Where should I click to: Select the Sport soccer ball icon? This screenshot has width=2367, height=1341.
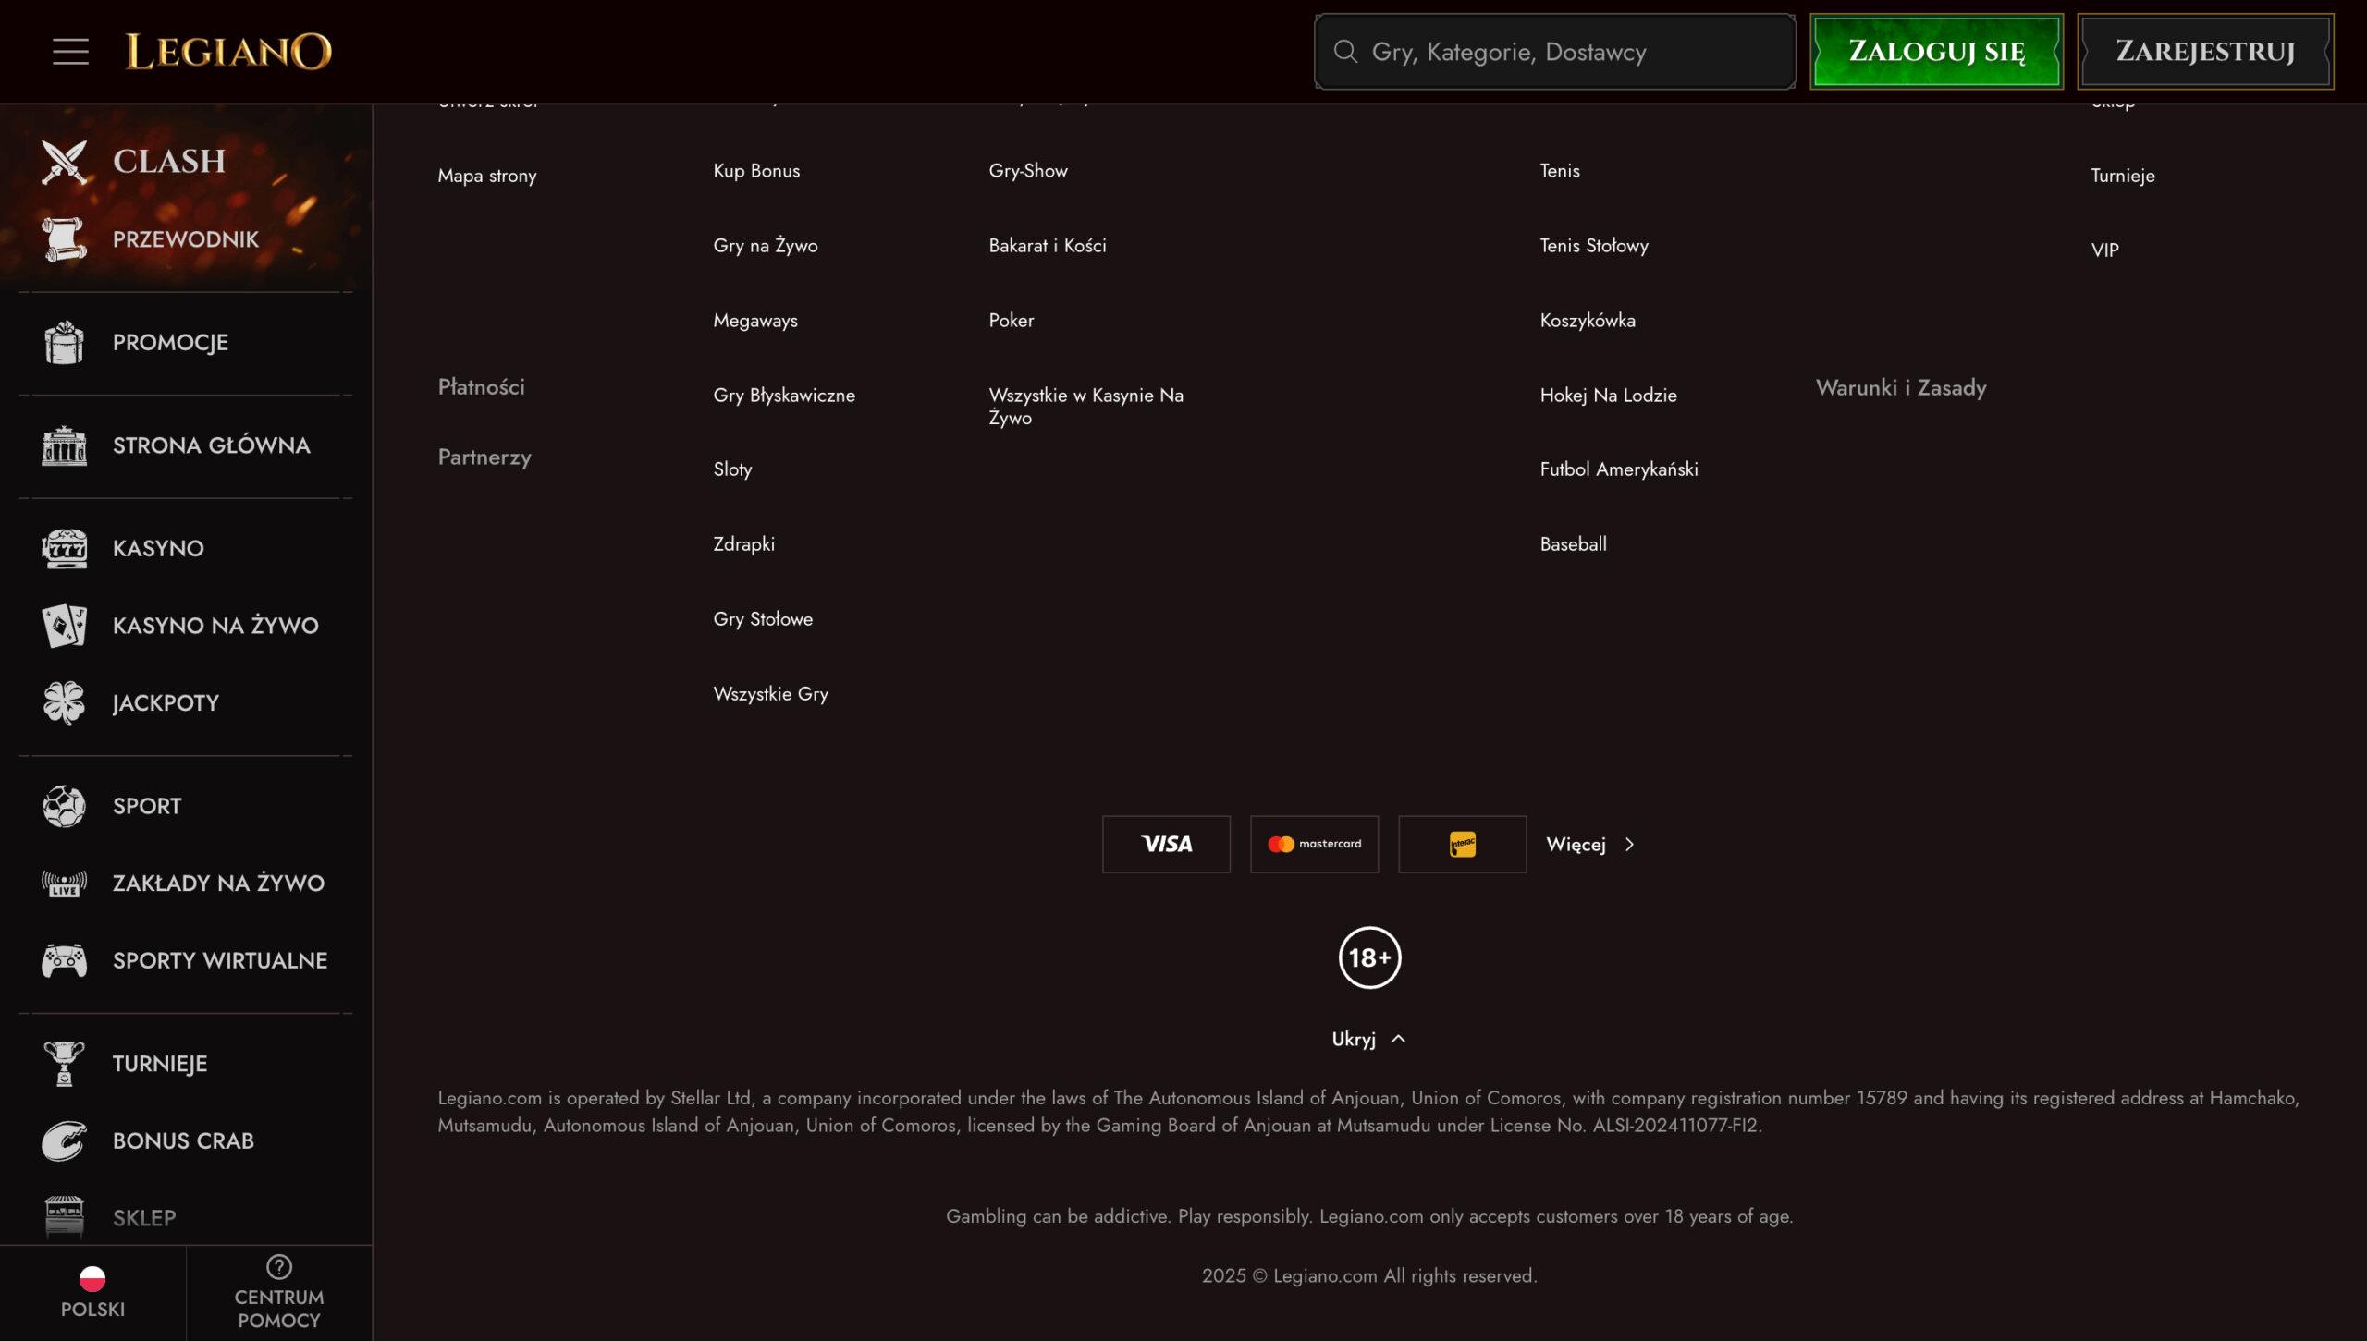[x=64, y=806]
